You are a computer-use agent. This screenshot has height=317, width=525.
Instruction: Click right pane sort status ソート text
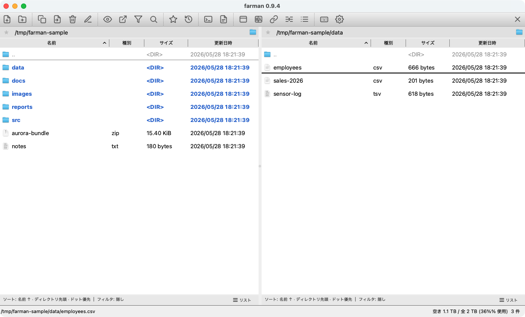point(308,300)
